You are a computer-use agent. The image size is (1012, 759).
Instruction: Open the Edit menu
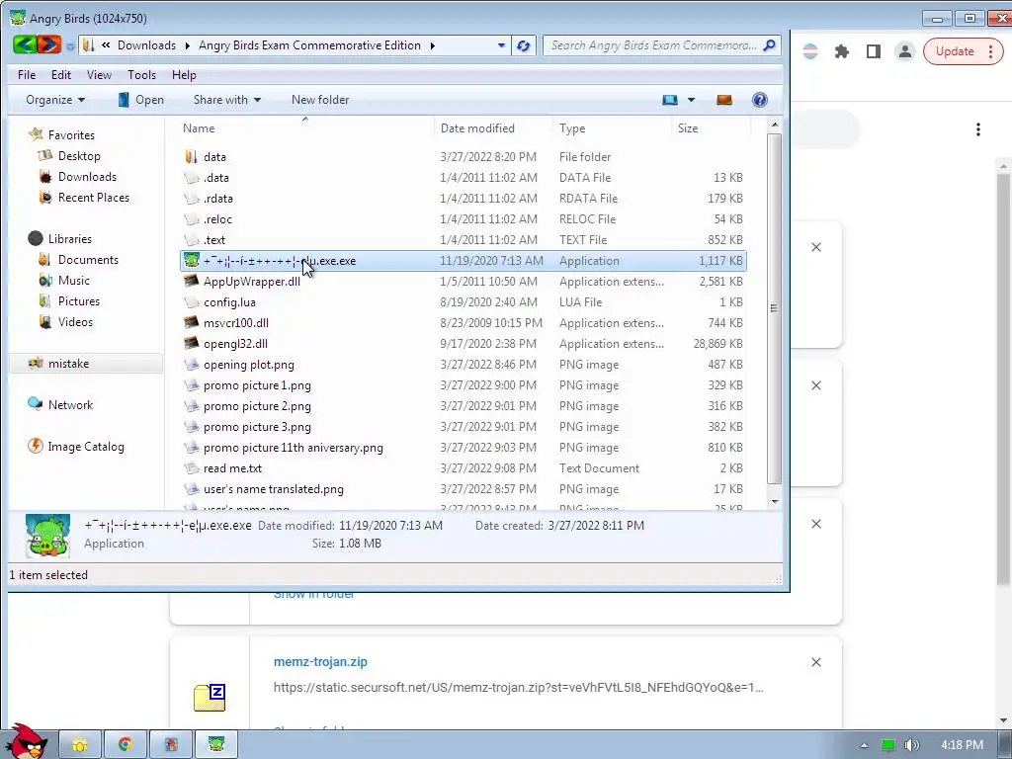tap(61, 75)
